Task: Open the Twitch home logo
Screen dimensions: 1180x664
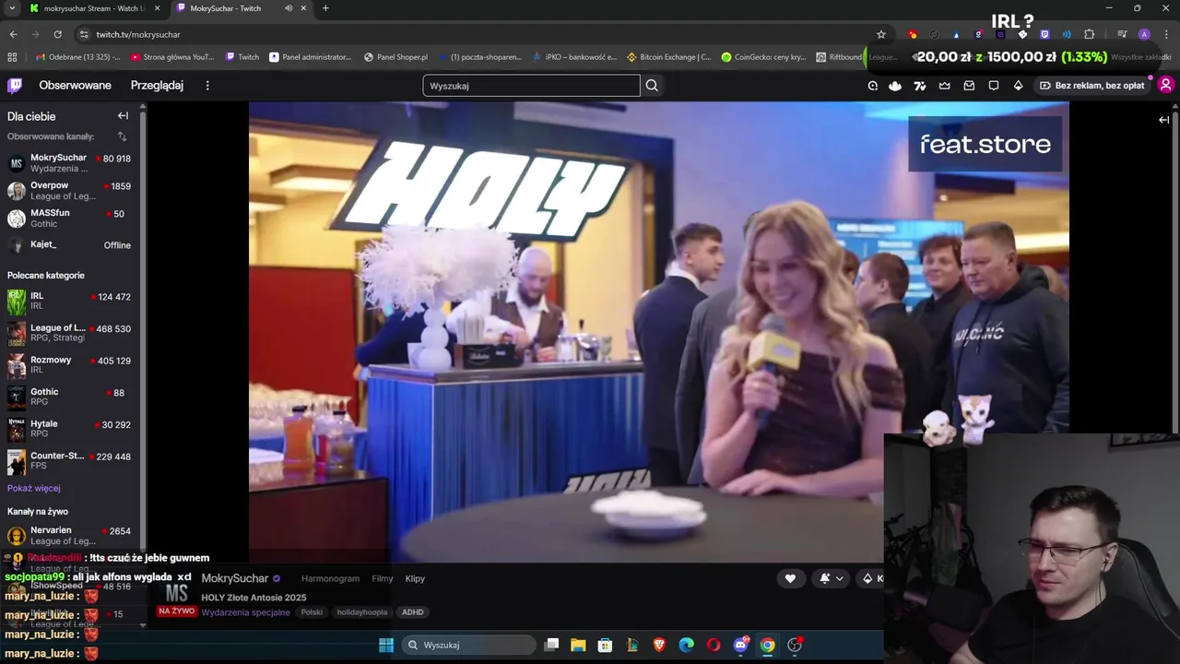Action: click(x=15, y=86)
